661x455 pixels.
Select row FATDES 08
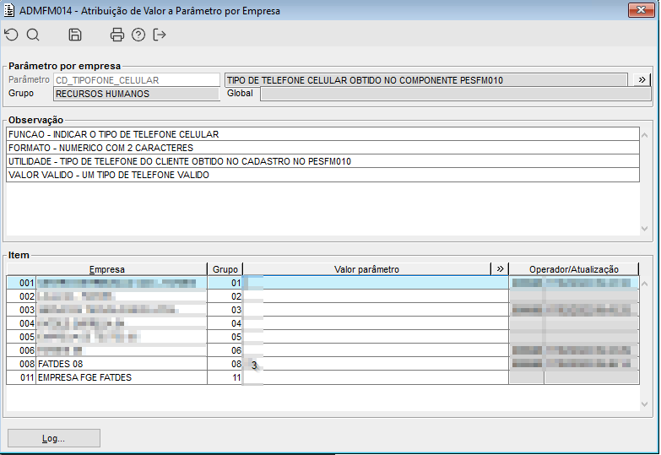pos(323,364)
